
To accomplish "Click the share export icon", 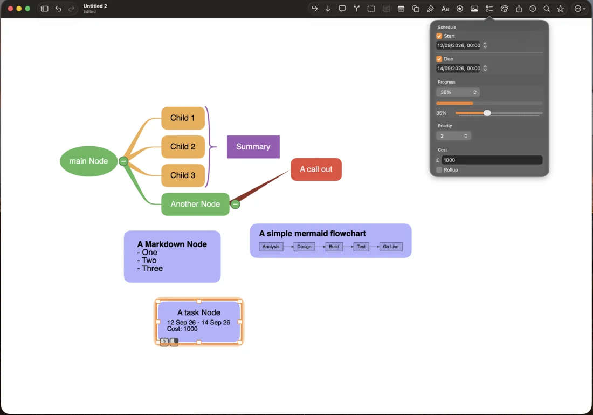I will pyautogui.click(x=519, y=9).
